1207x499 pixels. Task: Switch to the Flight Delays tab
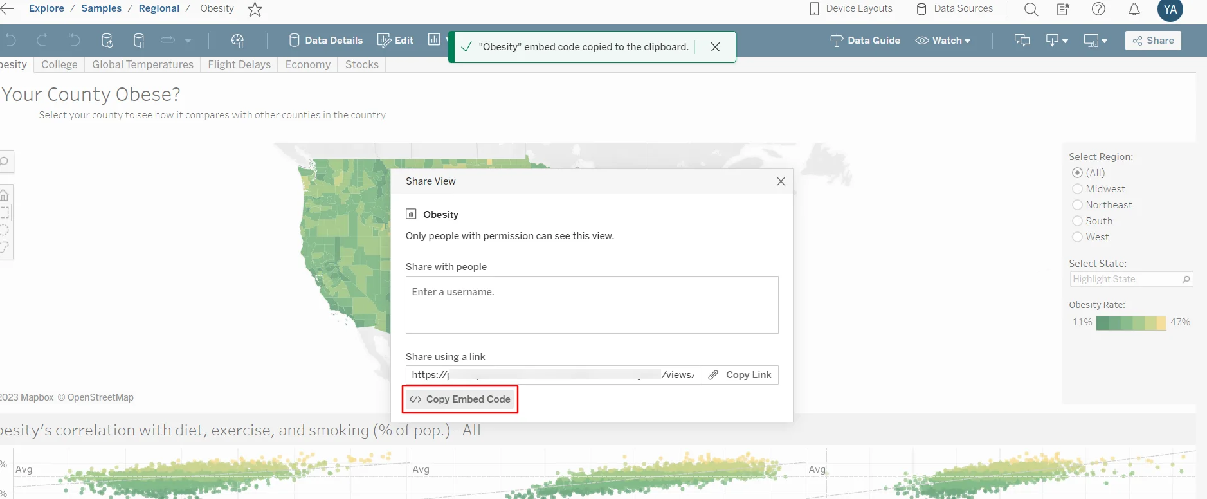tap(239, 64)
